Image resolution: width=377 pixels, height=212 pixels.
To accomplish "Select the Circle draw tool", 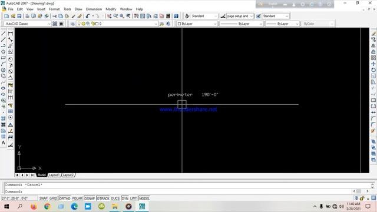I will (4, 70).
